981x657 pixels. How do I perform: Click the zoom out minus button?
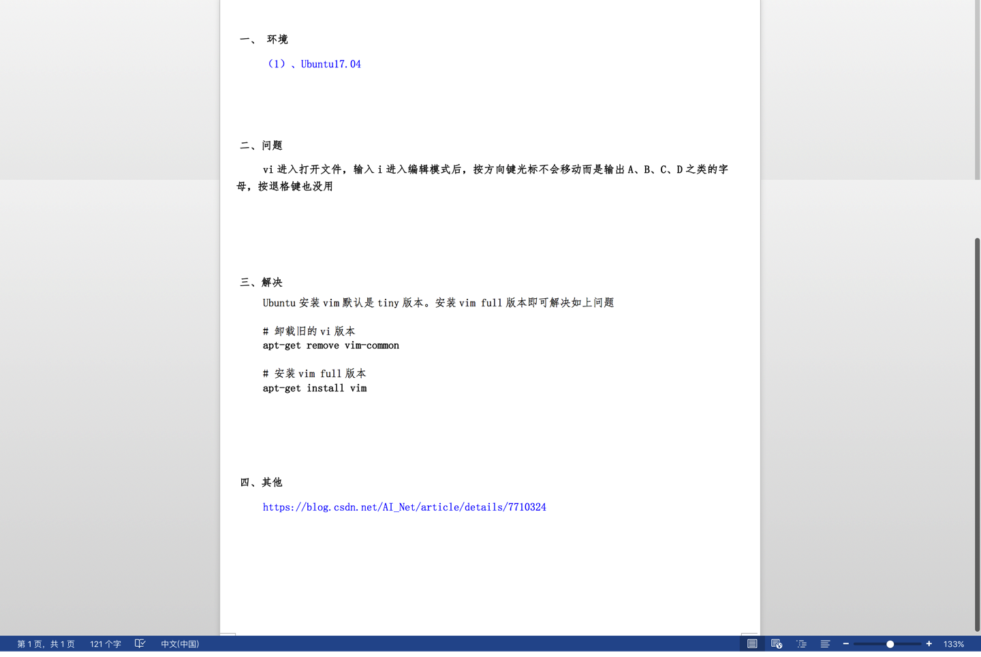point(846,643)
